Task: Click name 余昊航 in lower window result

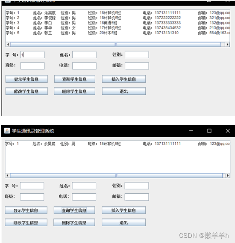Action: tap(50, 144)
